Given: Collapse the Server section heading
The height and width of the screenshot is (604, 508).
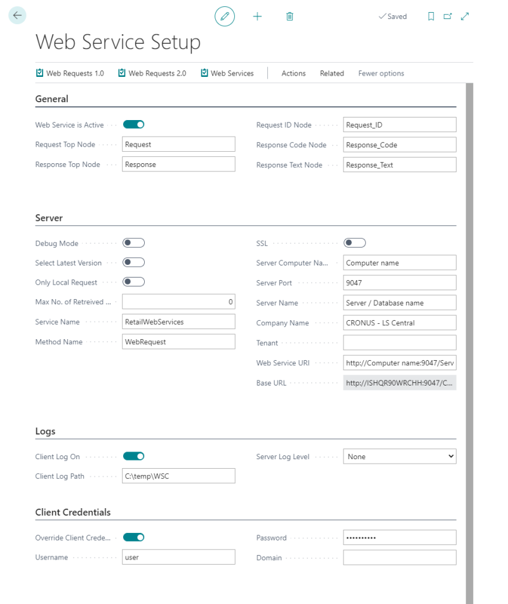Looking at the screenshot, I should (x=49, y=218).
